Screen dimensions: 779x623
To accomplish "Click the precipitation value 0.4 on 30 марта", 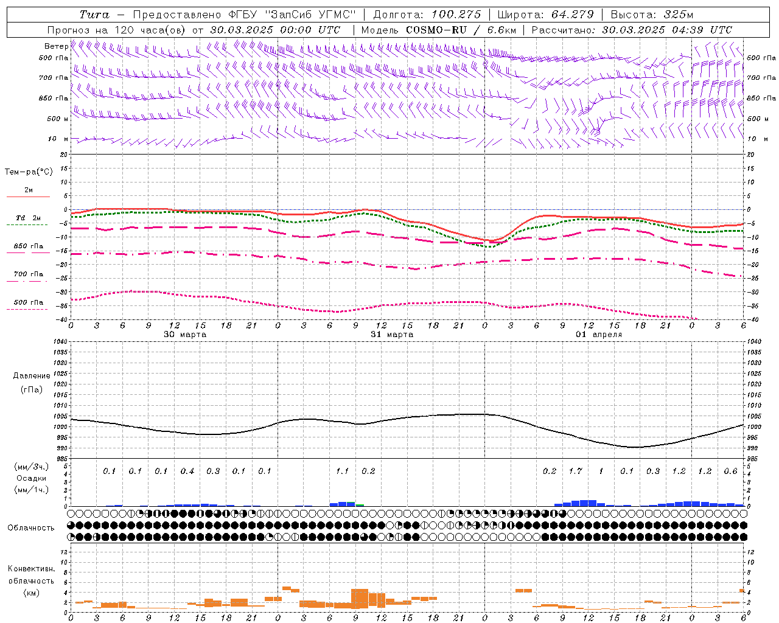I will pos(187,471).
